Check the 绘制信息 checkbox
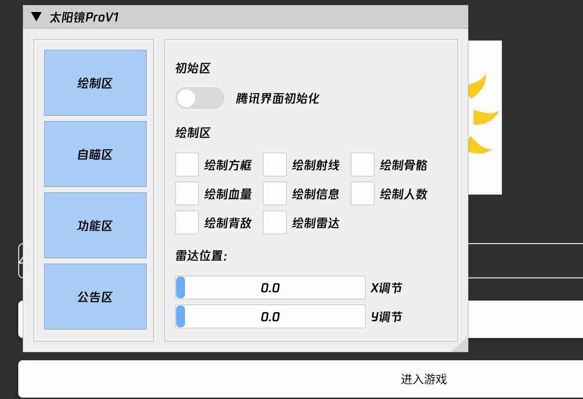 (x=275, y=194)
